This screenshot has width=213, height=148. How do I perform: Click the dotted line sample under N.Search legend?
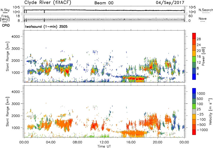tap(206, 13)
